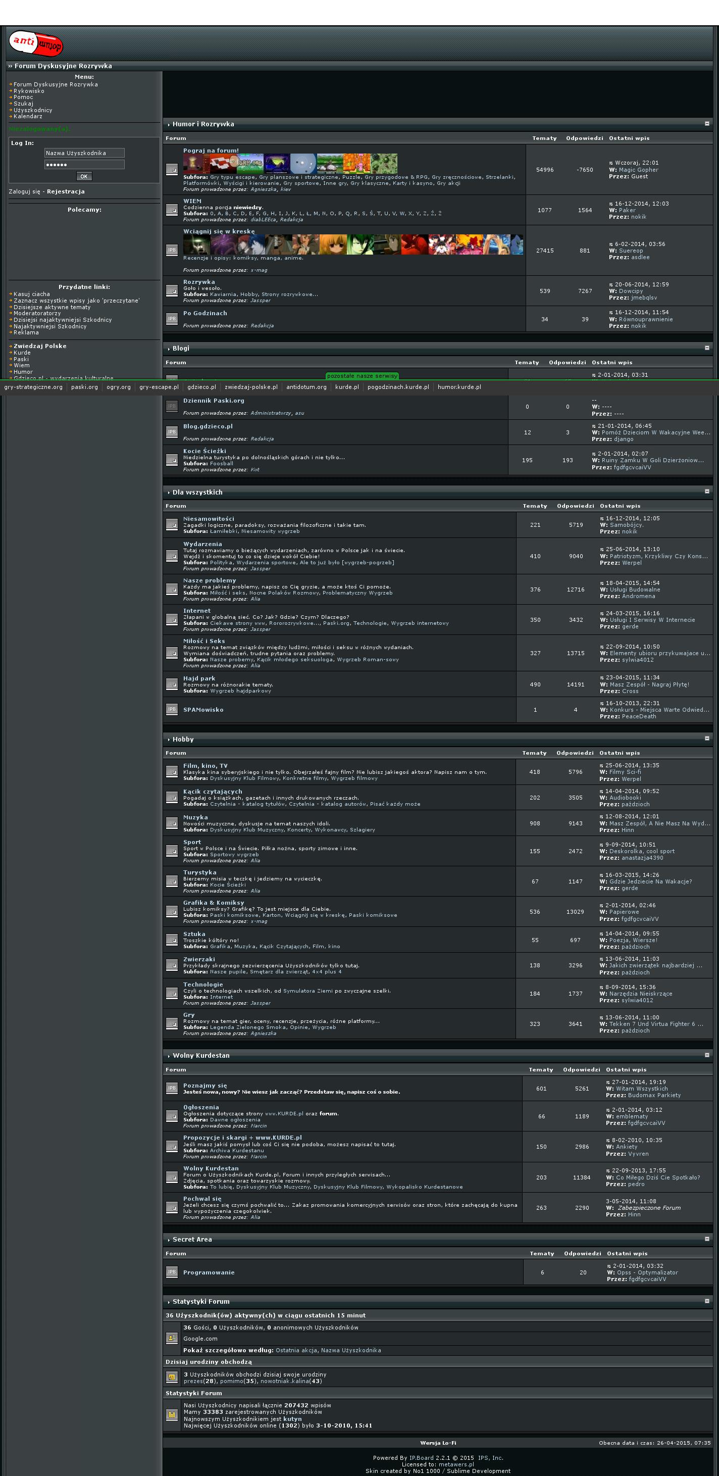
Task: Follow the Rejestracja link
Action: click(x=66, y=191)
